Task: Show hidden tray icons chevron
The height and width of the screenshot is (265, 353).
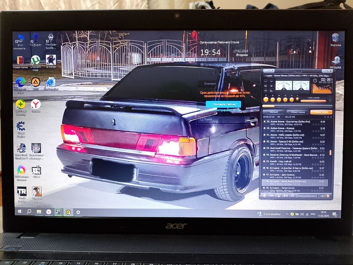Action: (x=287, y=214)
